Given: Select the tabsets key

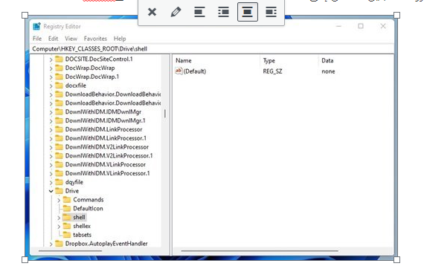Looking at the screenshot, I should click(x=82, y=235).
